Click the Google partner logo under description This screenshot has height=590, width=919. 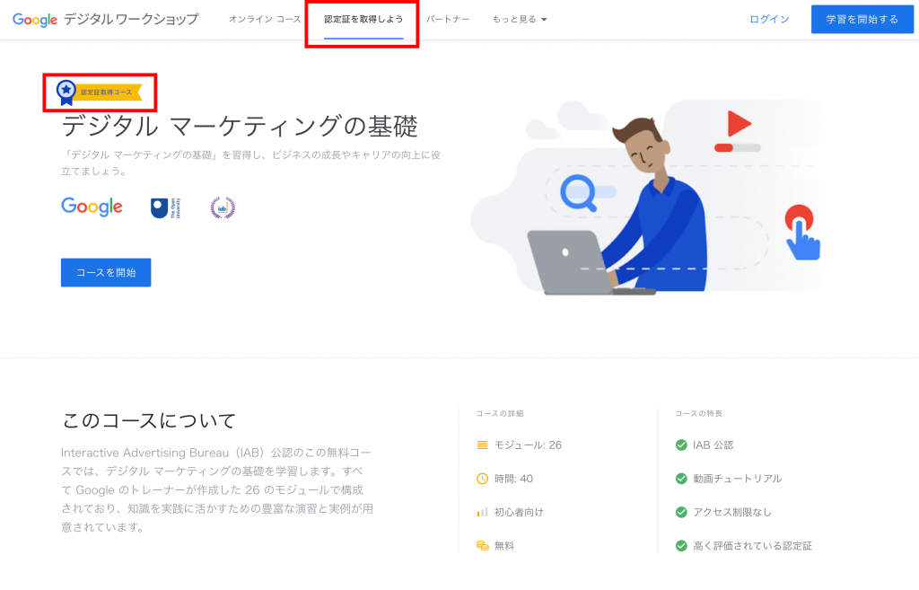click(x=92, y=207)
